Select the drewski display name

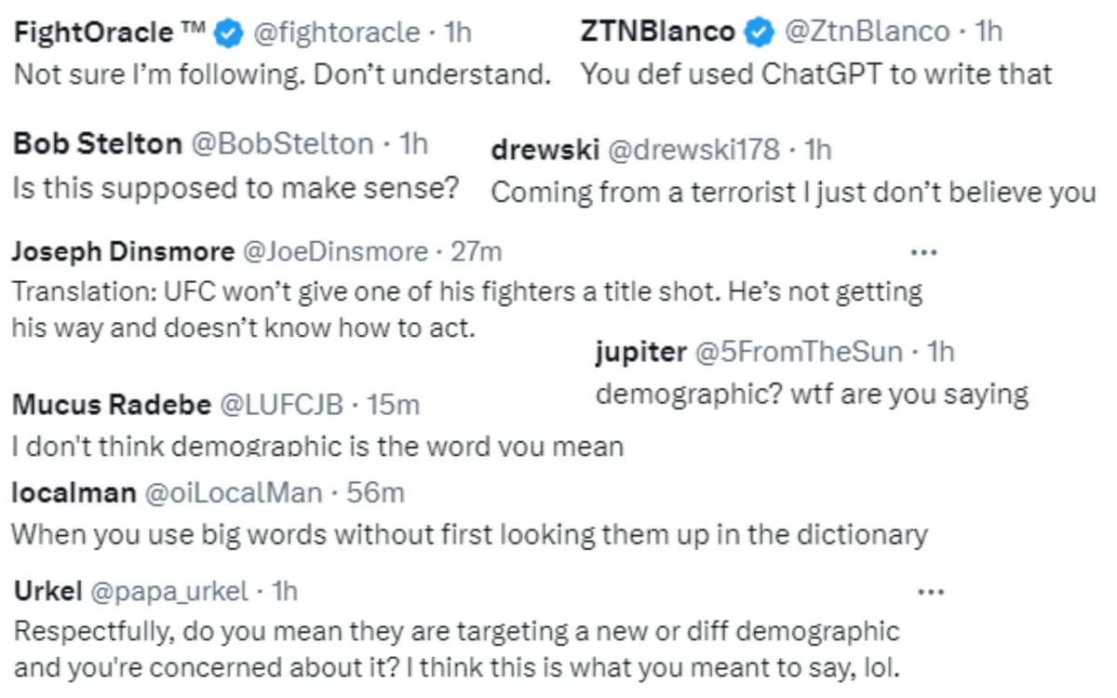[545, 150]
